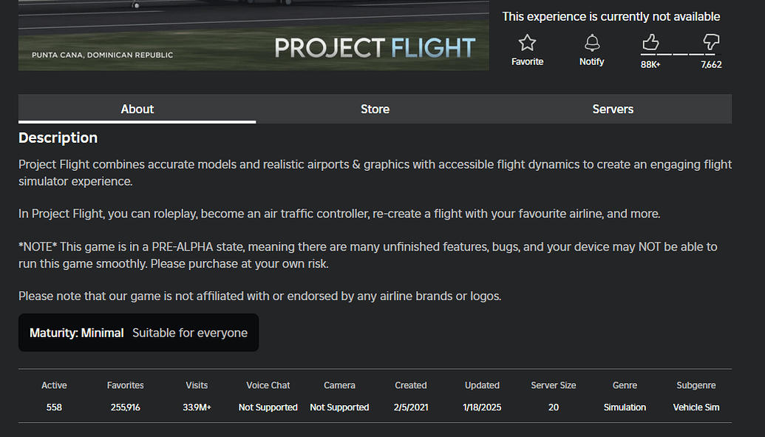Click the "currently not available" notice text
Image resolution: width=765 pixels, height=437 pixels.
pos(611,16)
